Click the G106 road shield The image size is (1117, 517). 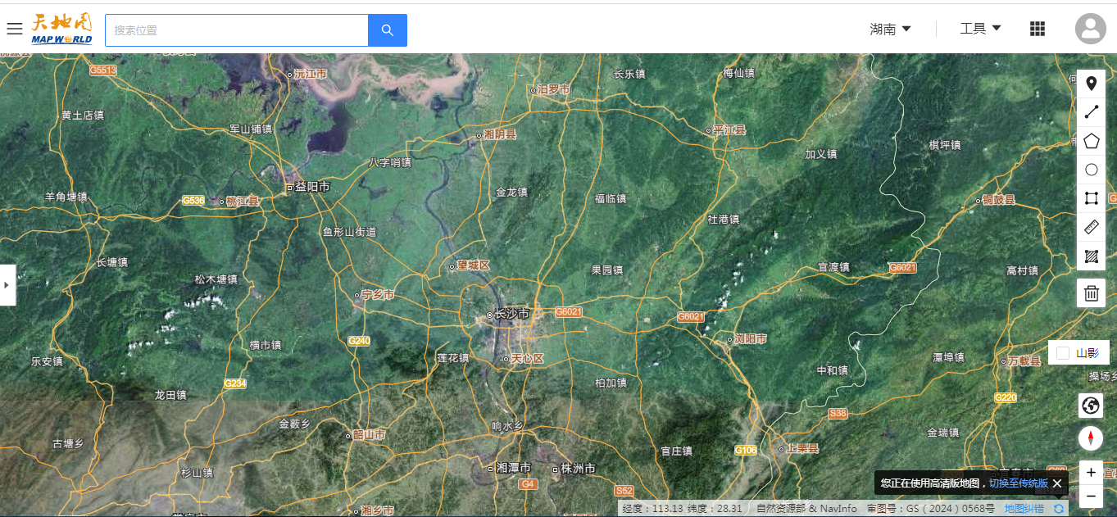(746, 450)
